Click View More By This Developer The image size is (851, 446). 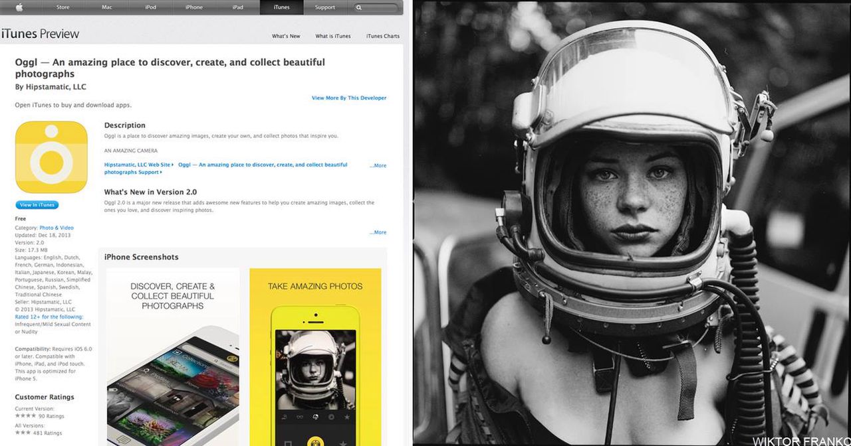pos(349,98)
